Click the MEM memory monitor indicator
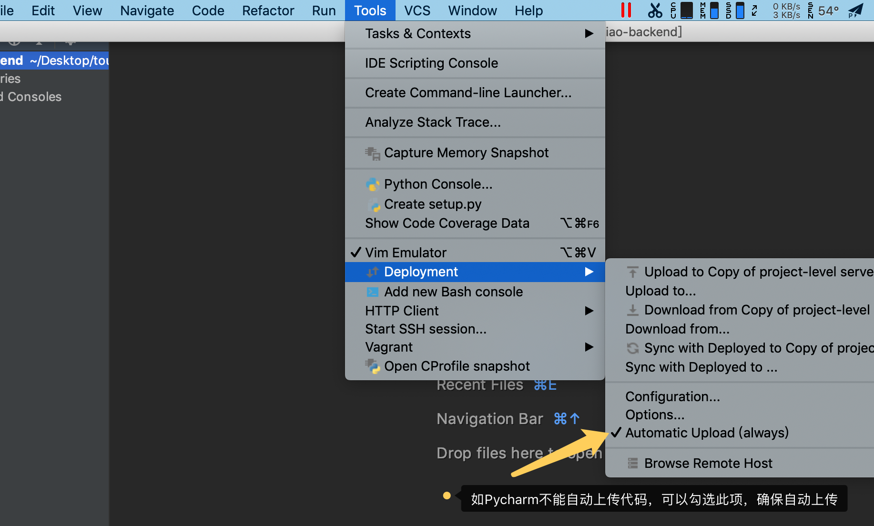 709,10
